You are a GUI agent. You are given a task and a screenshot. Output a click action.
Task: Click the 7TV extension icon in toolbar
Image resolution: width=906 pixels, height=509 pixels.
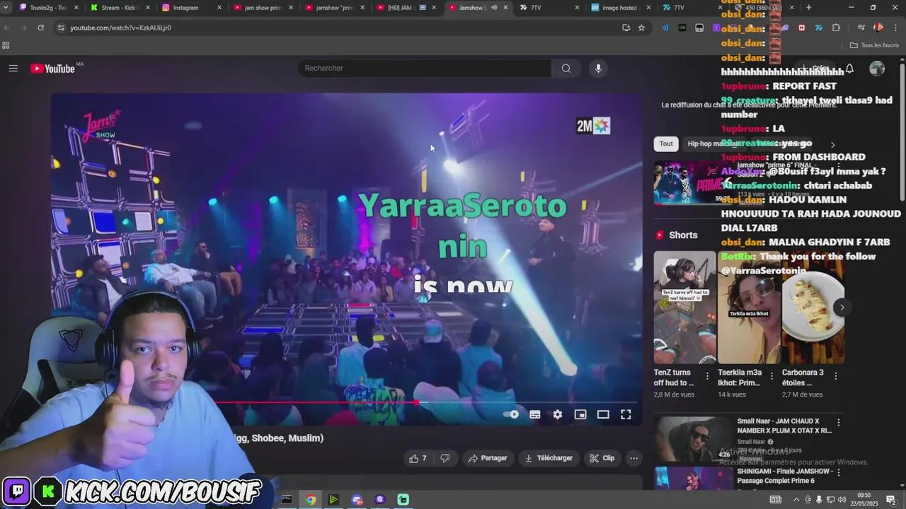[818, 28]
